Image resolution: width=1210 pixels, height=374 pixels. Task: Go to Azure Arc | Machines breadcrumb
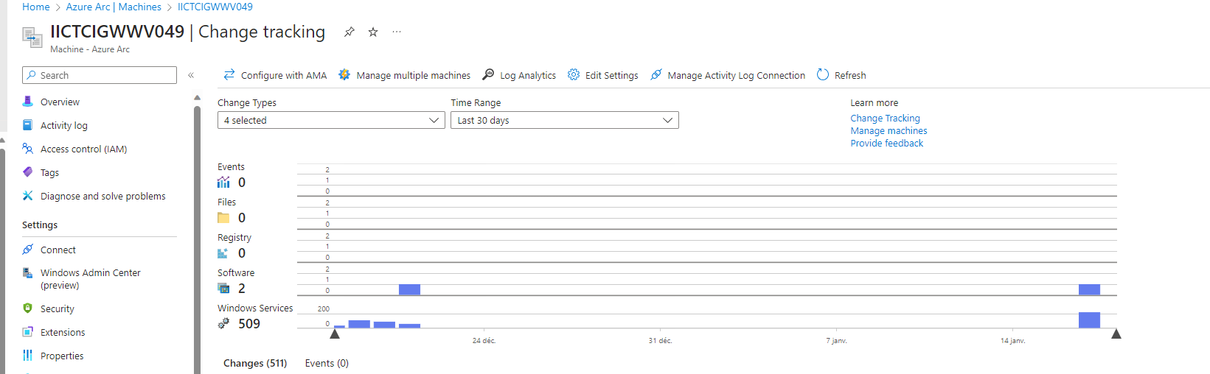click(114, 7)
